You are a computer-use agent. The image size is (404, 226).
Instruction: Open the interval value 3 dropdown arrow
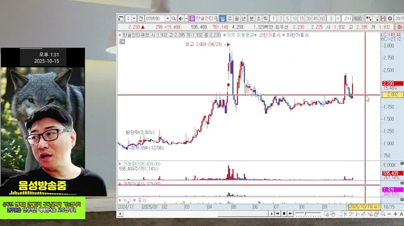pos(338,18)
